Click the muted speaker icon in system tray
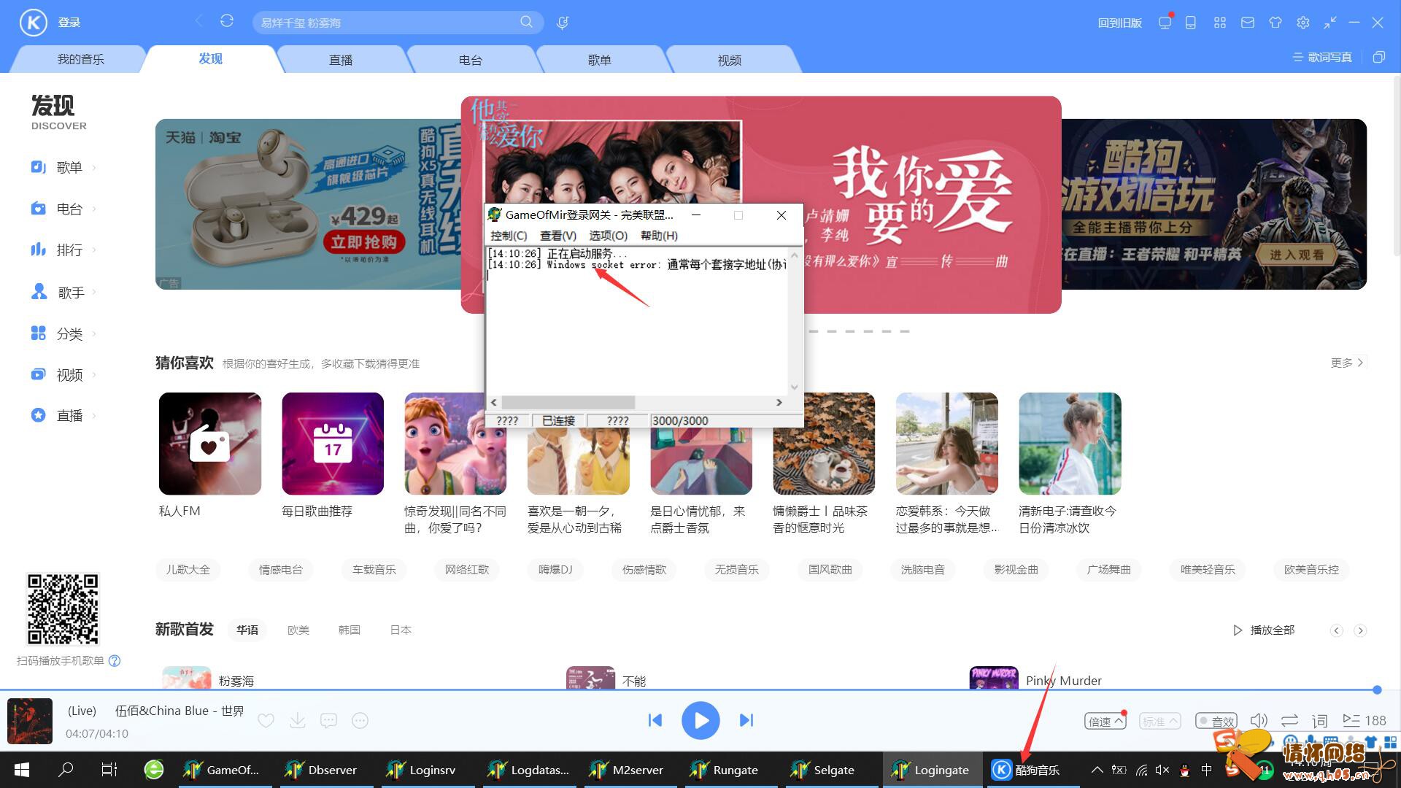 pos(1162,770)
